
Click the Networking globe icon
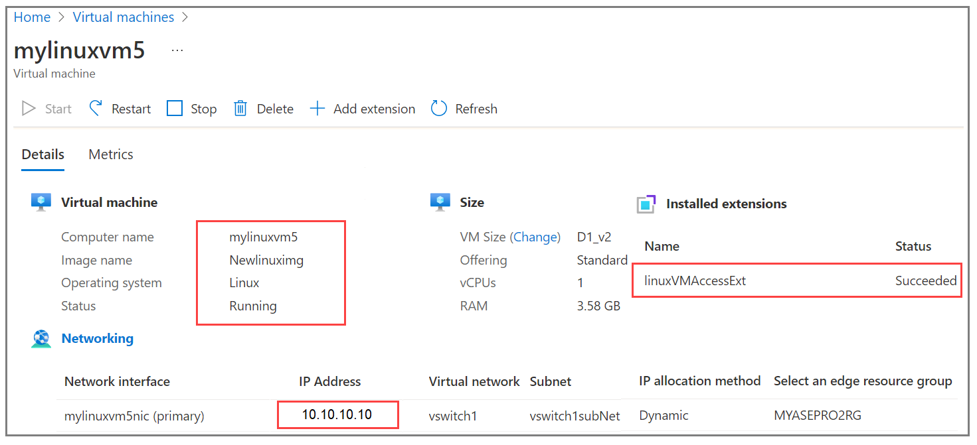pos(41,339)
